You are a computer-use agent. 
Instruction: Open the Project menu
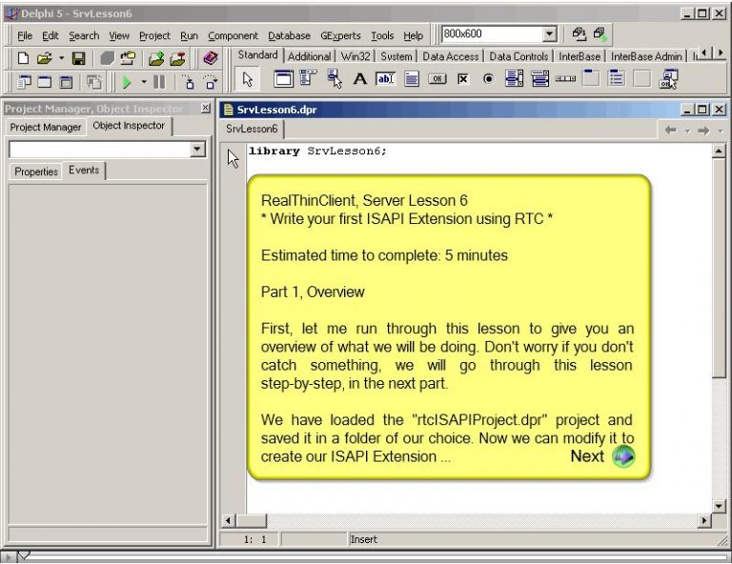point(154,36)
